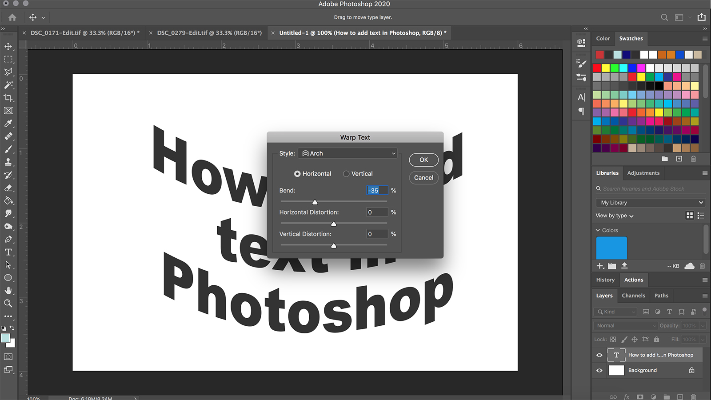711x400 pixels.
Task: Select the Rectangular Marquee tool
Action: click(x=8, y=59)
